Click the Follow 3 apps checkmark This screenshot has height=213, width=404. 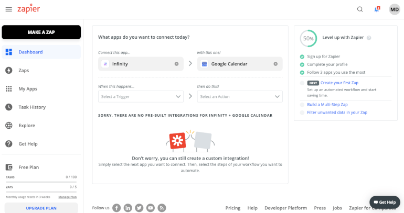click(x=302, y=72)
